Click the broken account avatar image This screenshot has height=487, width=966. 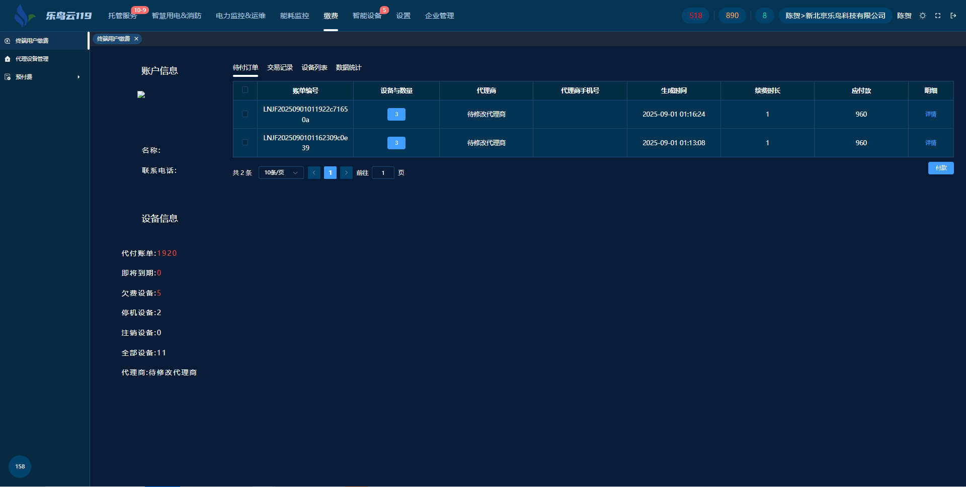[141, 94]
